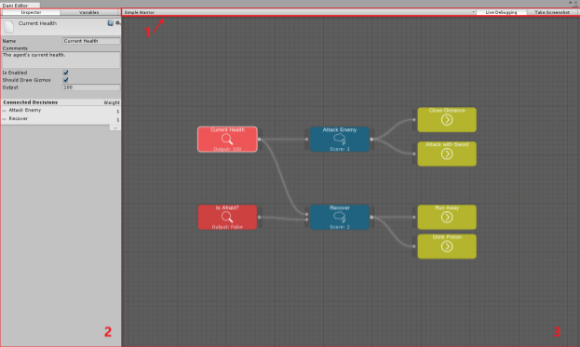The image size is (580, 347).
Task: Switch to the Inspector tab
Action: [x=31, y=12]
